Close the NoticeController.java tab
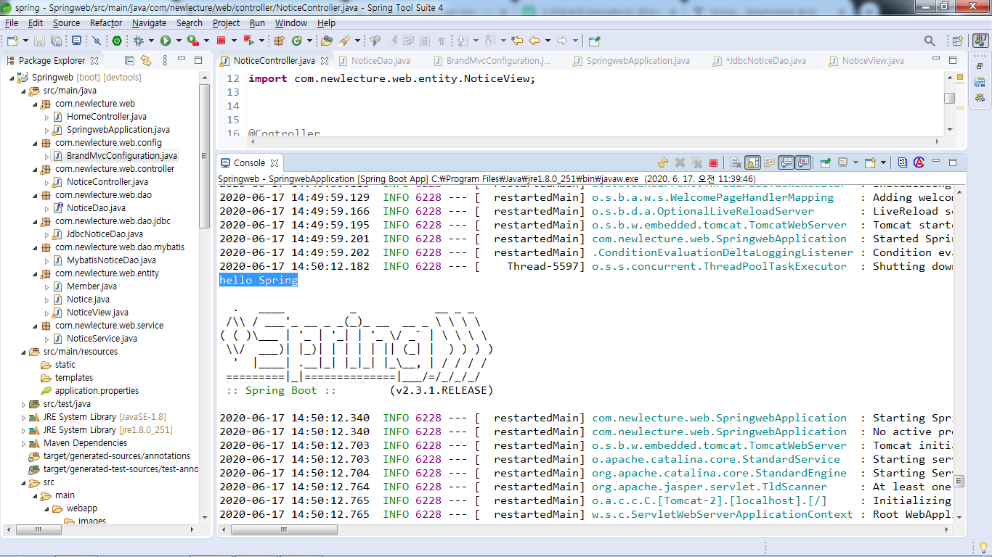 point(325,61)
